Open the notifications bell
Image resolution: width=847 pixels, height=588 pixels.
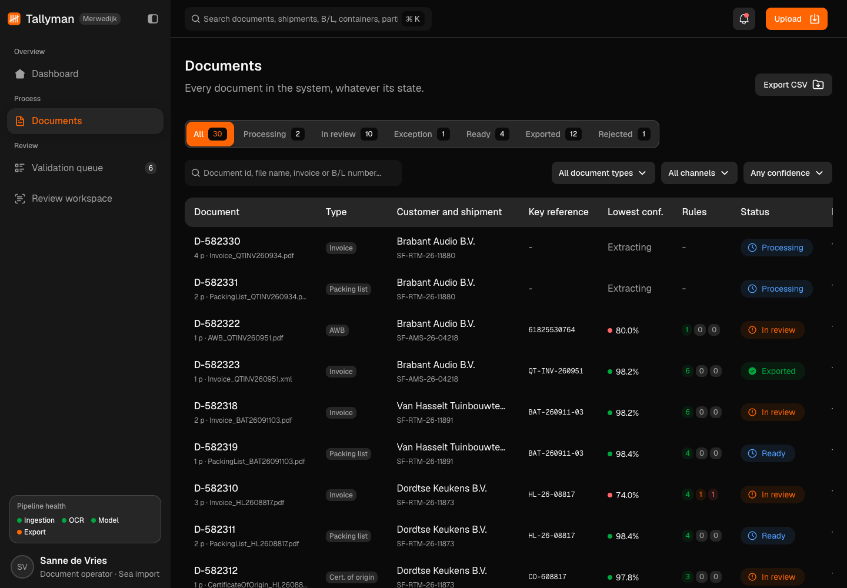[744, 19]
